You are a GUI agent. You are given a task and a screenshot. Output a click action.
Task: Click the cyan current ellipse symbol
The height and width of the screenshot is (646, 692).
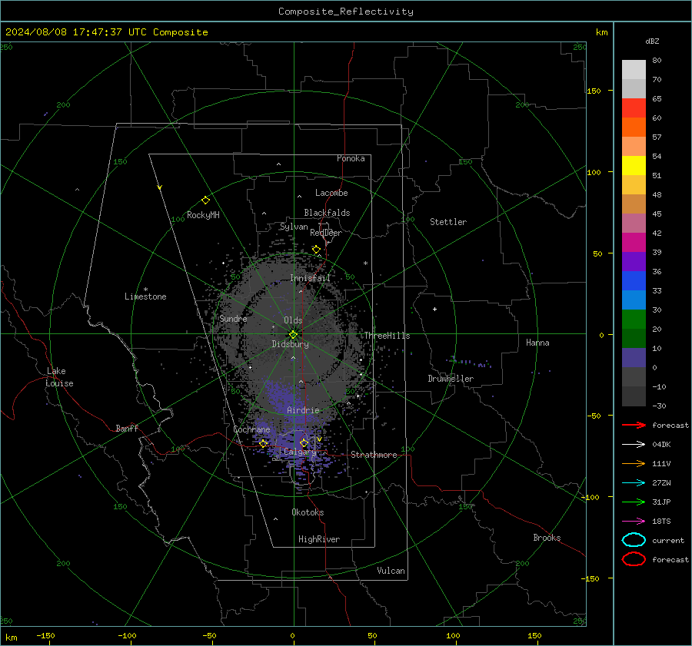click(634, 540)
